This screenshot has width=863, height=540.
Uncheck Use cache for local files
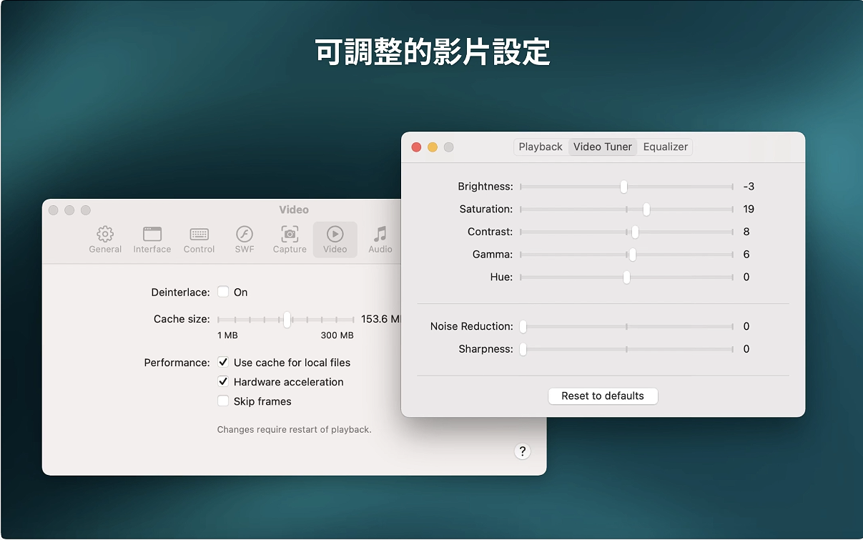point(223,363)
